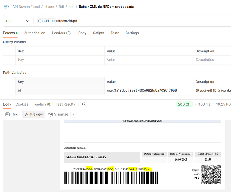Select the response Body tab

(x=7, y=104)
